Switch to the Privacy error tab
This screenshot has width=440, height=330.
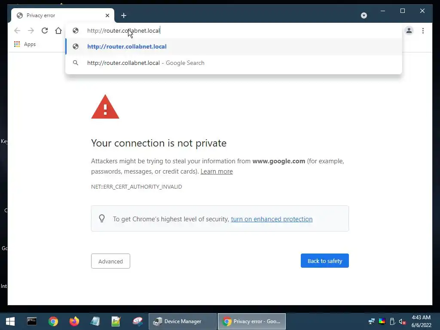[63, 15]
